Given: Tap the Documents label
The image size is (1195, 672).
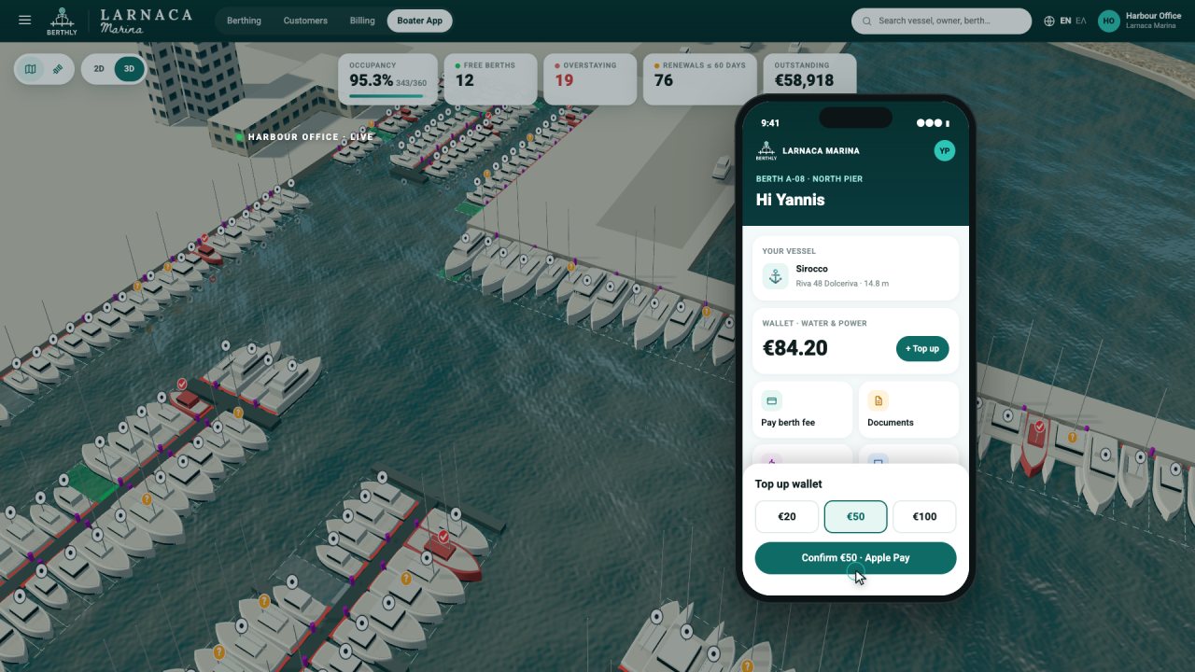Looking at the screenshot, I should click(x=891, y=423).
